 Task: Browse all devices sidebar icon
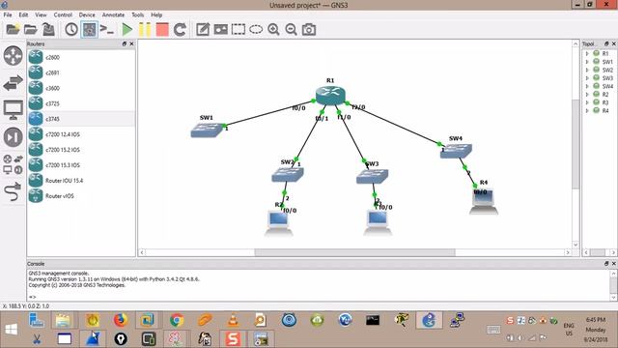[13, 164]
